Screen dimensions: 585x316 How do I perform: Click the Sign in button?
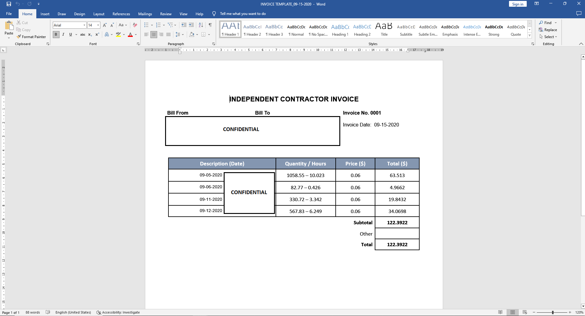click(x=518, y=4)
